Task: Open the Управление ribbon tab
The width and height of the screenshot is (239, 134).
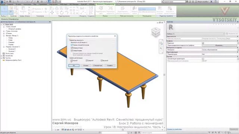Action: [43, 4]
